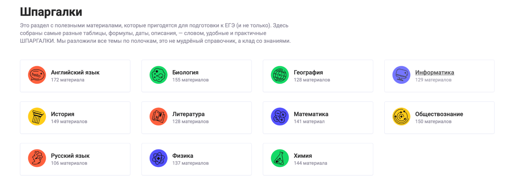The height and width of the screenshot is (187, 516).
Task: Click the '155 материалов' text under Биология
Action: [190, 80]
